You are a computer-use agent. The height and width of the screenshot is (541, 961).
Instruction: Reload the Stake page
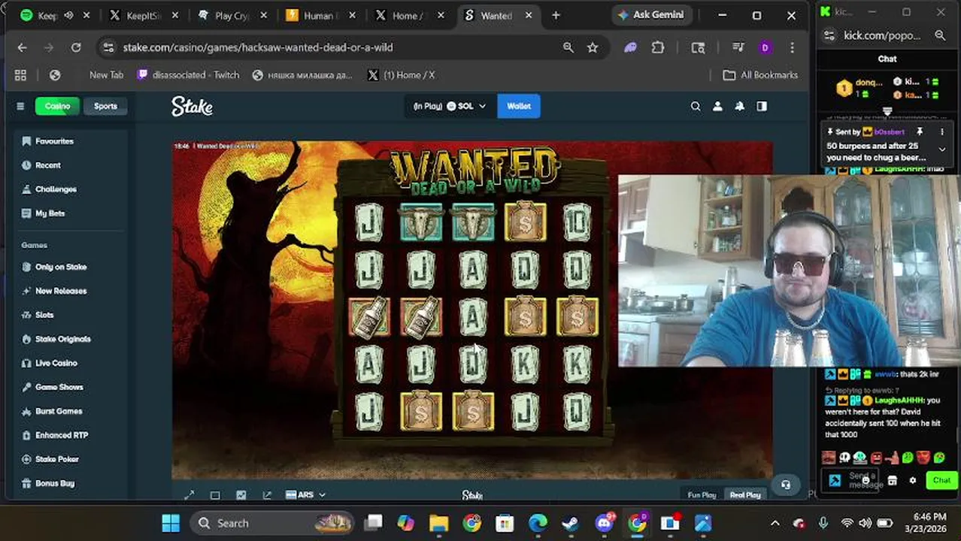(76, 47)
